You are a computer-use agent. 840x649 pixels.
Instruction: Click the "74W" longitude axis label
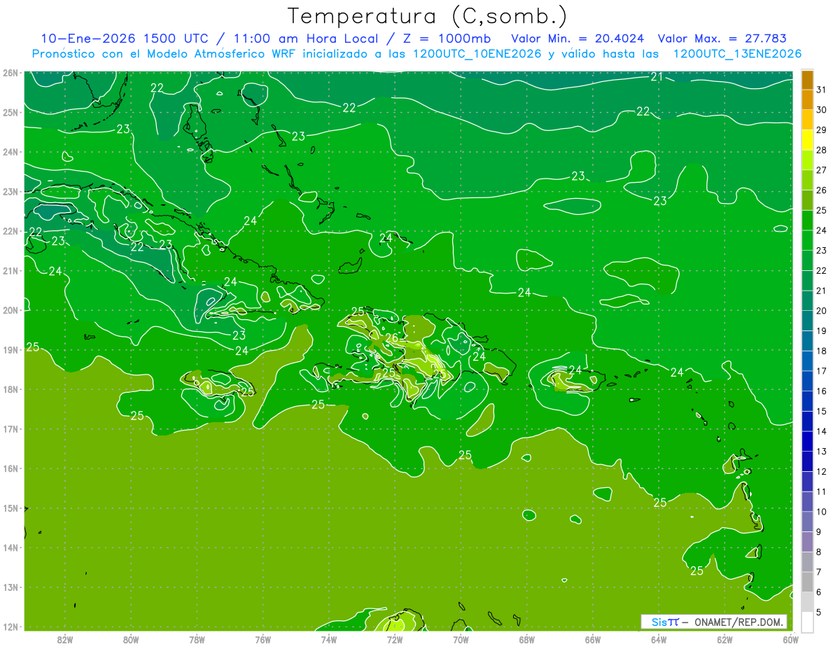coord(329,639)
